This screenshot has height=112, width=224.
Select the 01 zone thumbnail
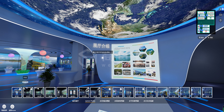click(x=17, y=92)
